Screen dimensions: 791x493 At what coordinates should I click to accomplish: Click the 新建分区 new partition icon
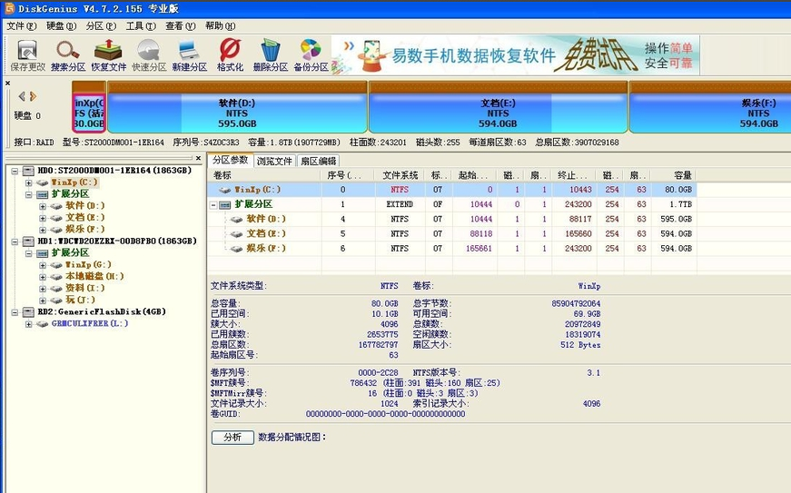click(189, 55)
